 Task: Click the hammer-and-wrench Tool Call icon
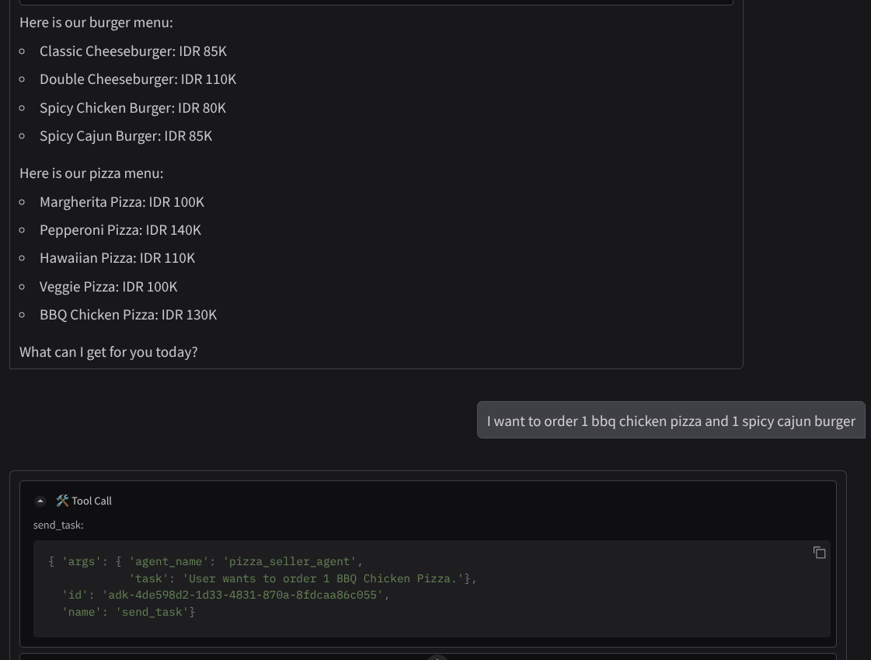click(x=63, y=501)
